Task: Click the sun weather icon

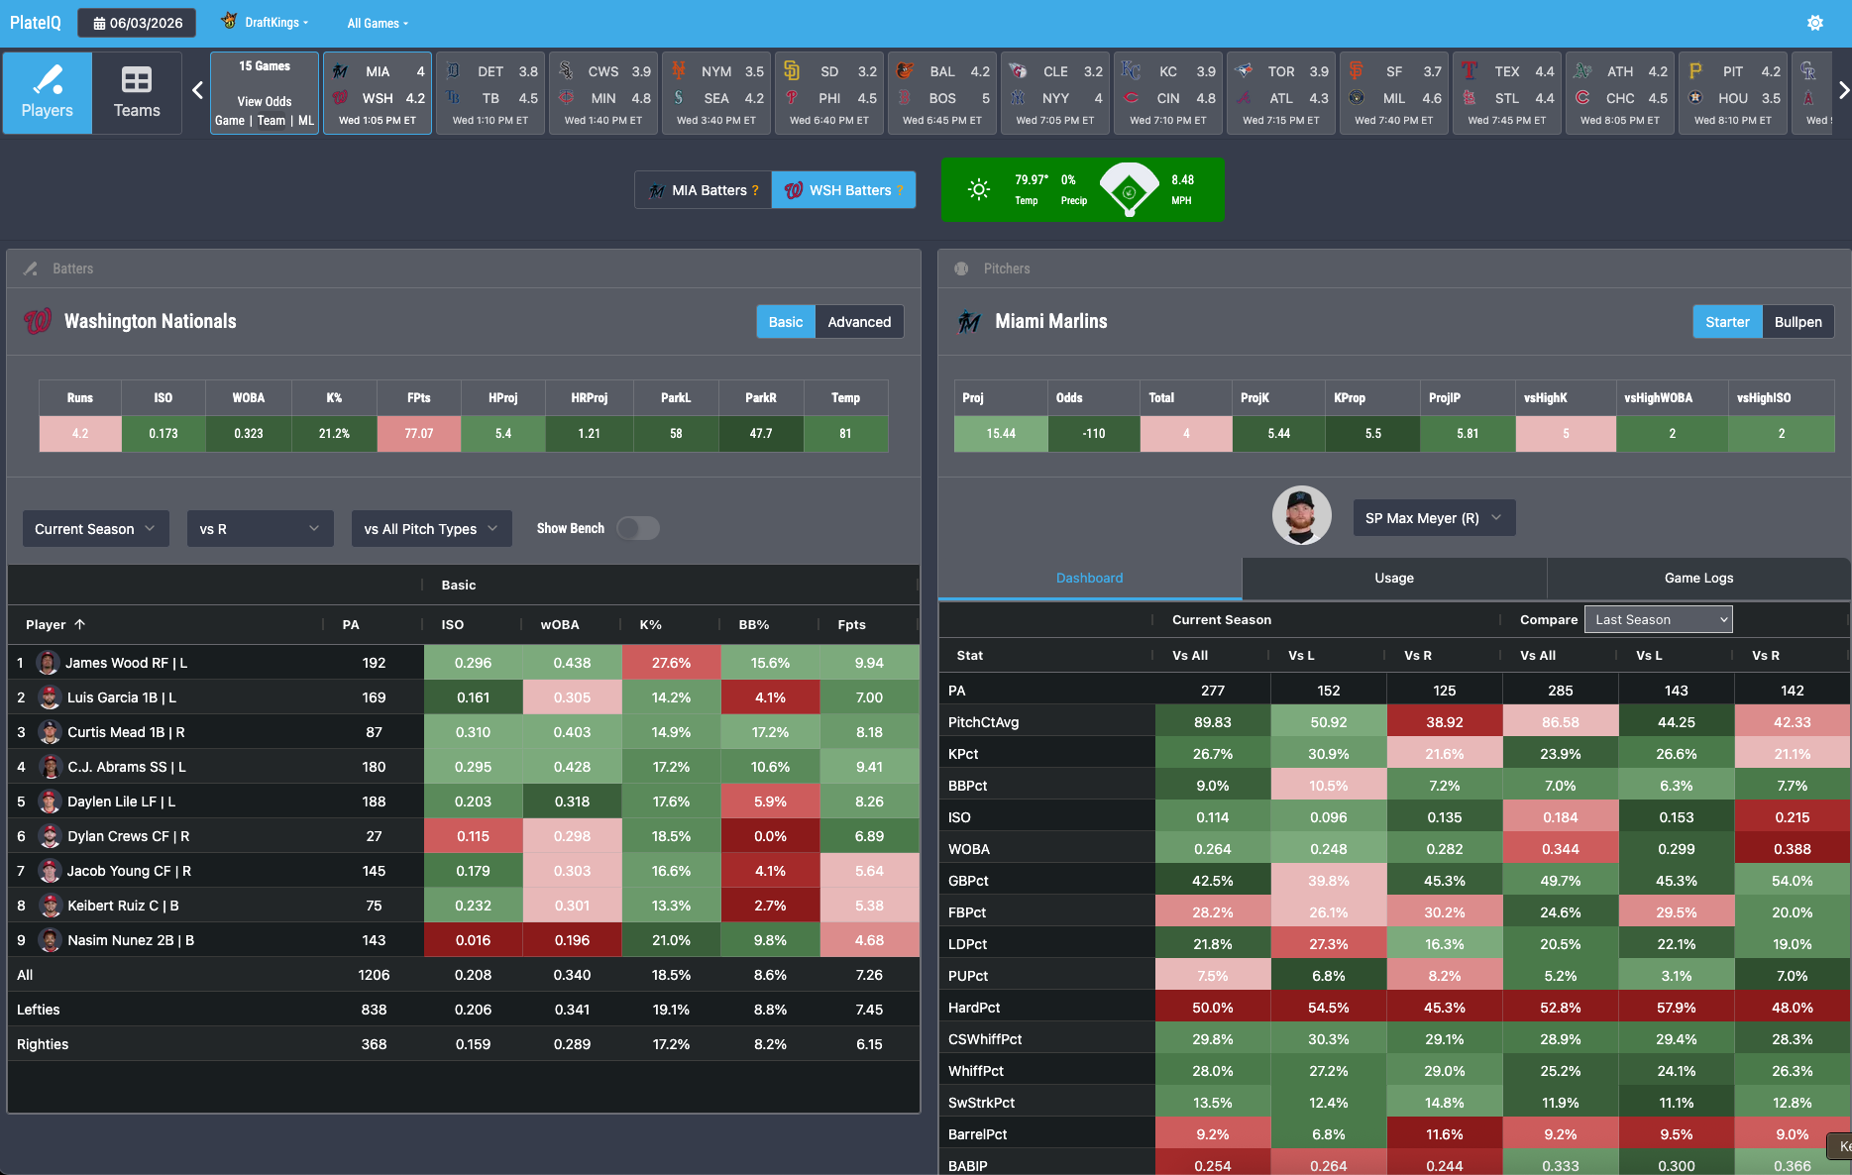Action: point(979,189)
